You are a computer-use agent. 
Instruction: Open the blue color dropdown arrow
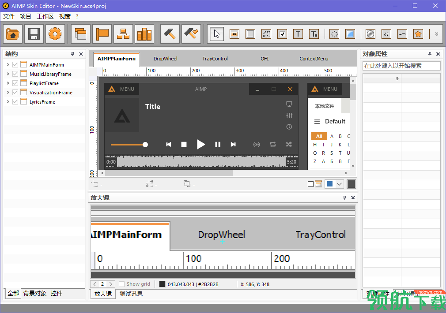point(339,184)
